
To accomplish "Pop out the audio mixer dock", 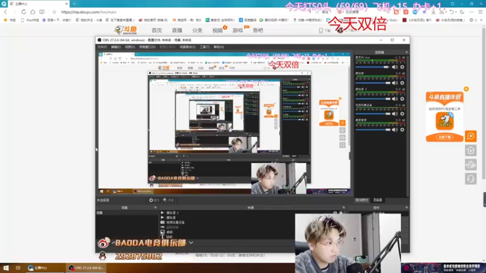I will 406,52.
